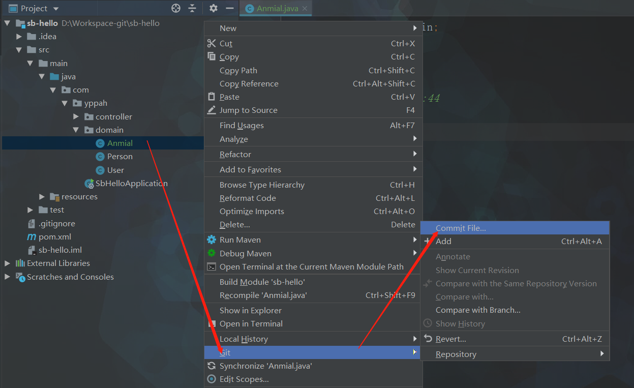Choose Commit File from Git submenu
634x388 pixels.
(461, 228)
